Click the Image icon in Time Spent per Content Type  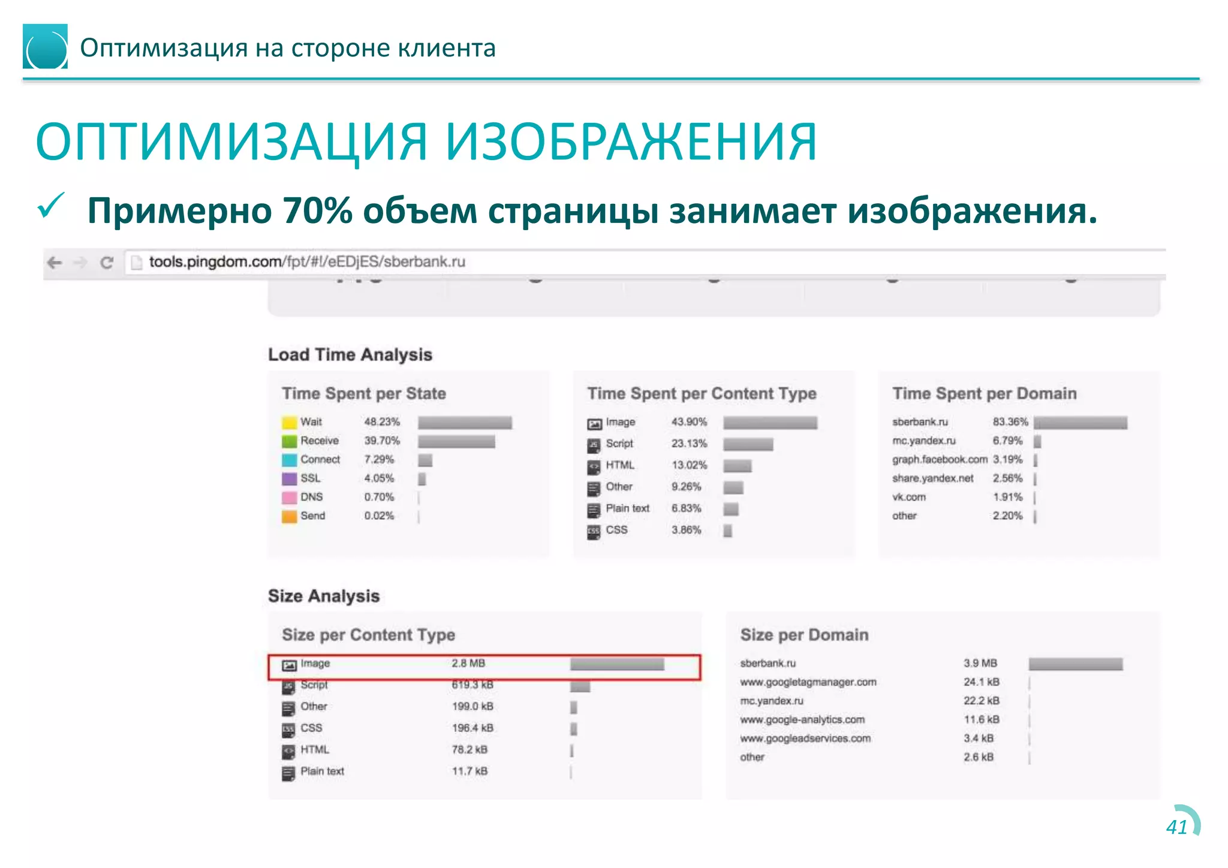tap(594, 424)
